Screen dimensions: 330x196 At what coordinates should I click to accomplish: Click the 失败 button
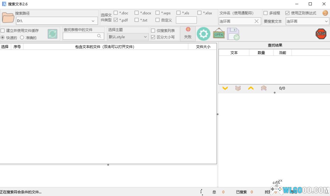pos(188,34)
